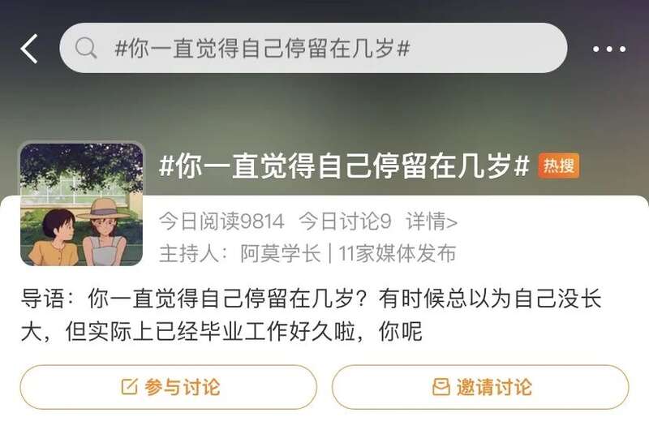This screenshot has width=649, height=426.
Task: Click the envelope icon beside 邀请讨论
Action: (x=441, y=387)
